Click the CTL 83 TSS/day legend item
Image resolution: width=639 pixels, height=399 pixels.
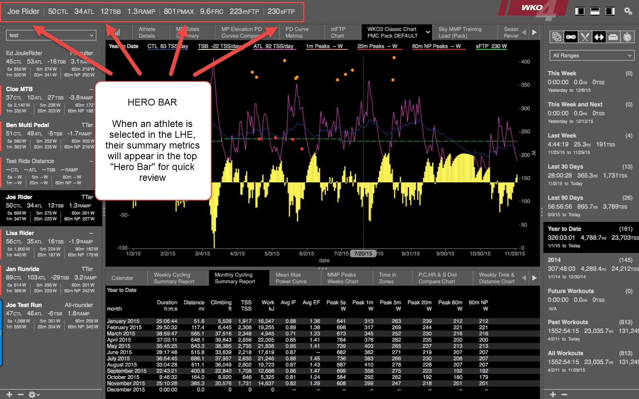pos(168,46)
